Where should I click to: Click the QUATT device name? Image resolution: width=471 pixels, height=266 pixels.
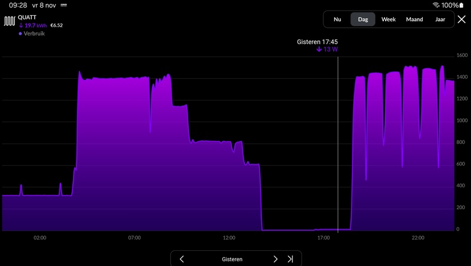[x=27, y=18]
